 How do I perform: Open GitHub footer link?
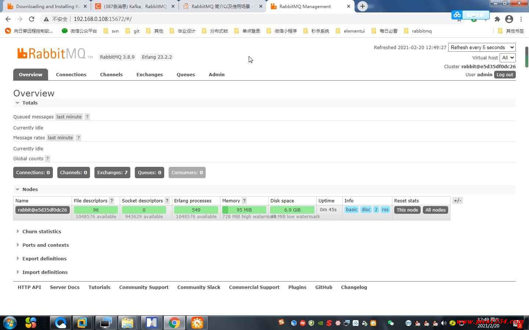[x=324, y=287]
